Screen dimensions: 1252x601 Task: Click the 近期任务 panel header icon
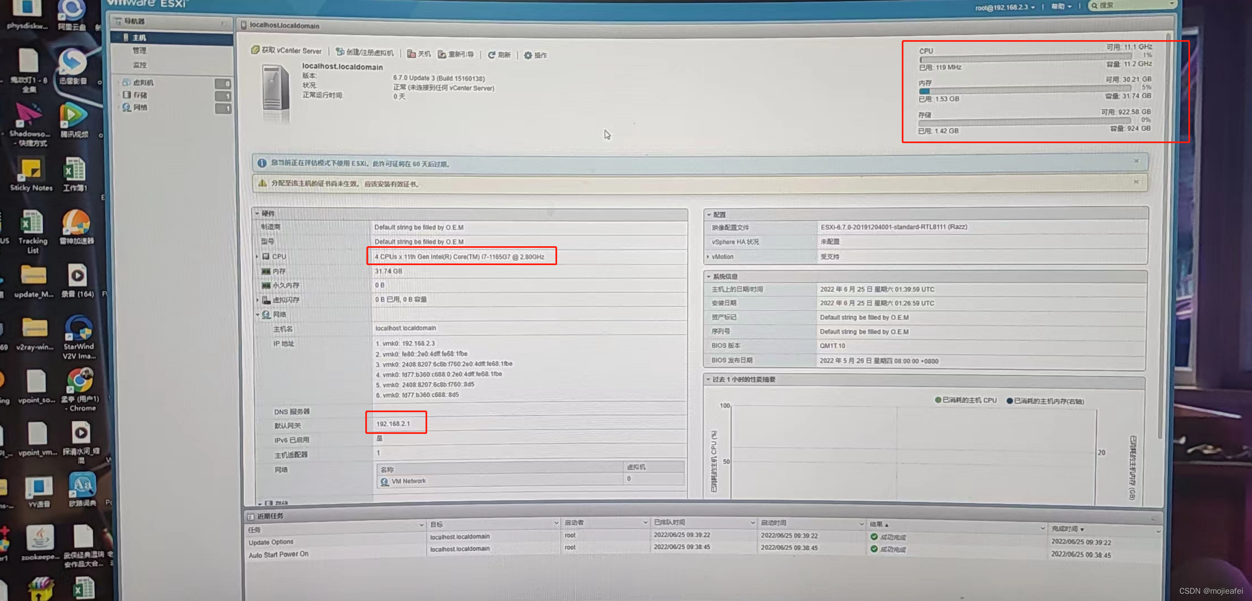point(250,516)
